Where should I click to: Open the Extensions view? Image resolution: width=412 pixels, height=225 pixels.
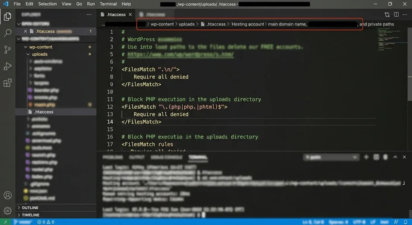pyautogui.click(x=7, y=83)
